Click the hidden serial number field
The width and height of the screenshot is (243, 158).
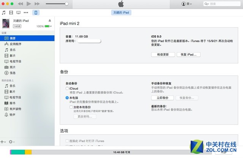[x=89, y=41]
